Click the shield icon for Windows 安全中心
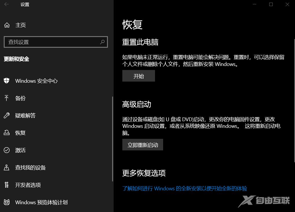The height and width of the screenshot is (212, 295). coord(7,81)
